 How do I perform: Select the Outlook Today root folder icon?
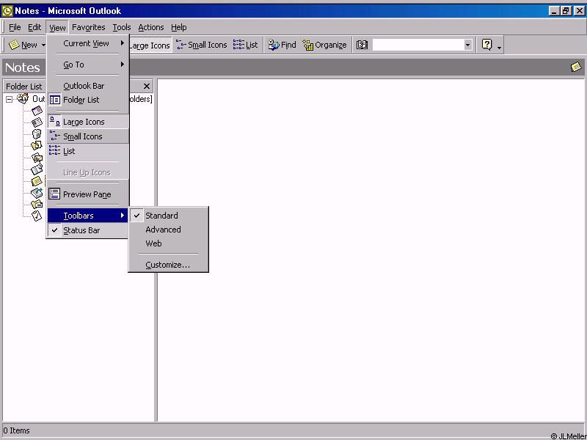(23, 99)
